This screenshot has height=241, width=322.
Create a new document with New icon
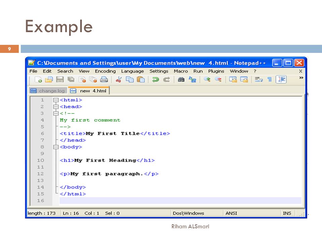pyautogui.click(x=38, y=80)
